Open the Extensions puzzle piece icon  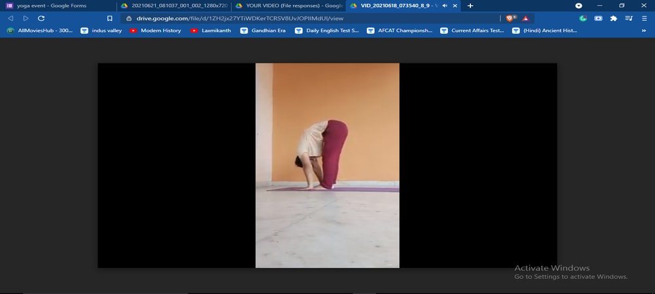tap(614, 18)
